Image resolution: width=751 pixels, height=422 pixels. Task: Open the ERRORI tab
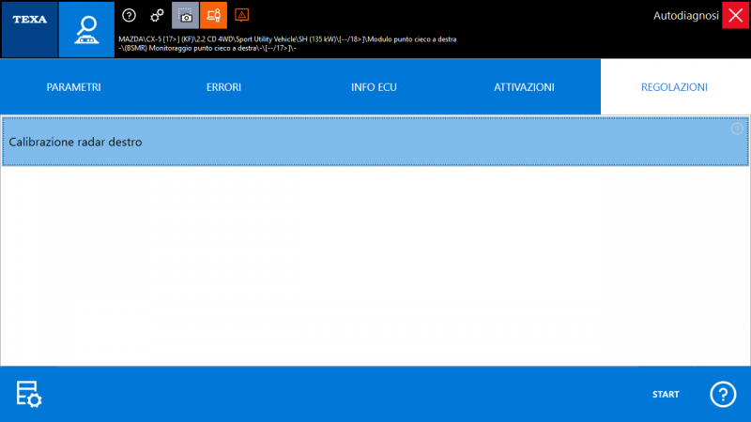(x=223, y=87)
